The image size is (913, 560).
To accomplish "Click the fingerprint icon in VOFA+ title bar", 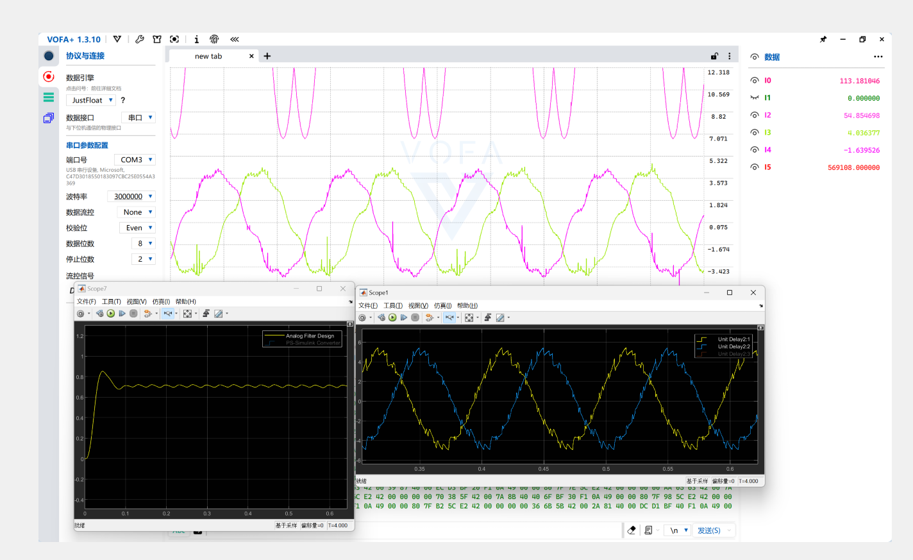I will [214, 39].
